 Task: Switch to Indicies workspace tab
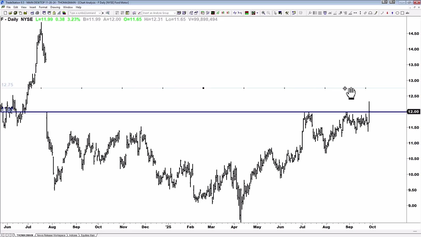coord(73,235)
